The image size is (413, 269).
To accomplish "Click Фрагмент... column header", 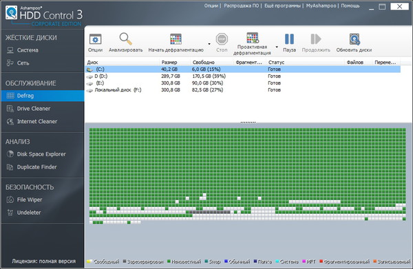I will pos(250,63).
